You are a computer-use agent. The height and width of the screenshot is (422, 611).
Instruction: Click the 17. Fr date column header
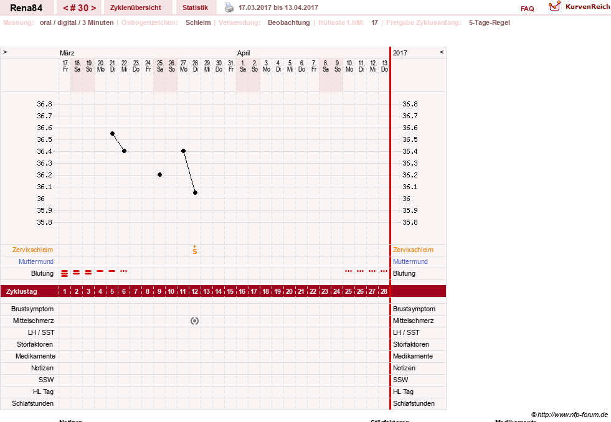click(65, 66)
